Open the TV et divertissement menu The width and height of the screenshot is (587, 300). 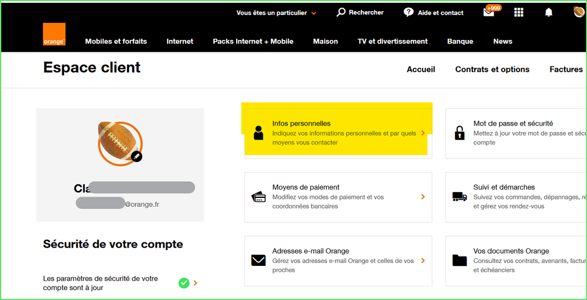click(x=393, y=41)
